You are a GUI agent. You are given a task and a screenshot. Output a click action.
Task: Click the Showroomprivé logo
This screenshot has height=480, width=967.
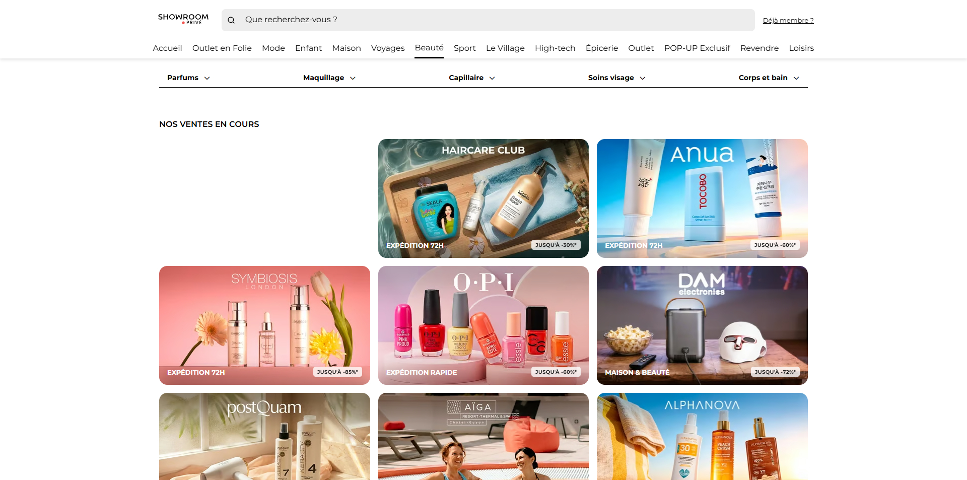click(x=183, y=19)
